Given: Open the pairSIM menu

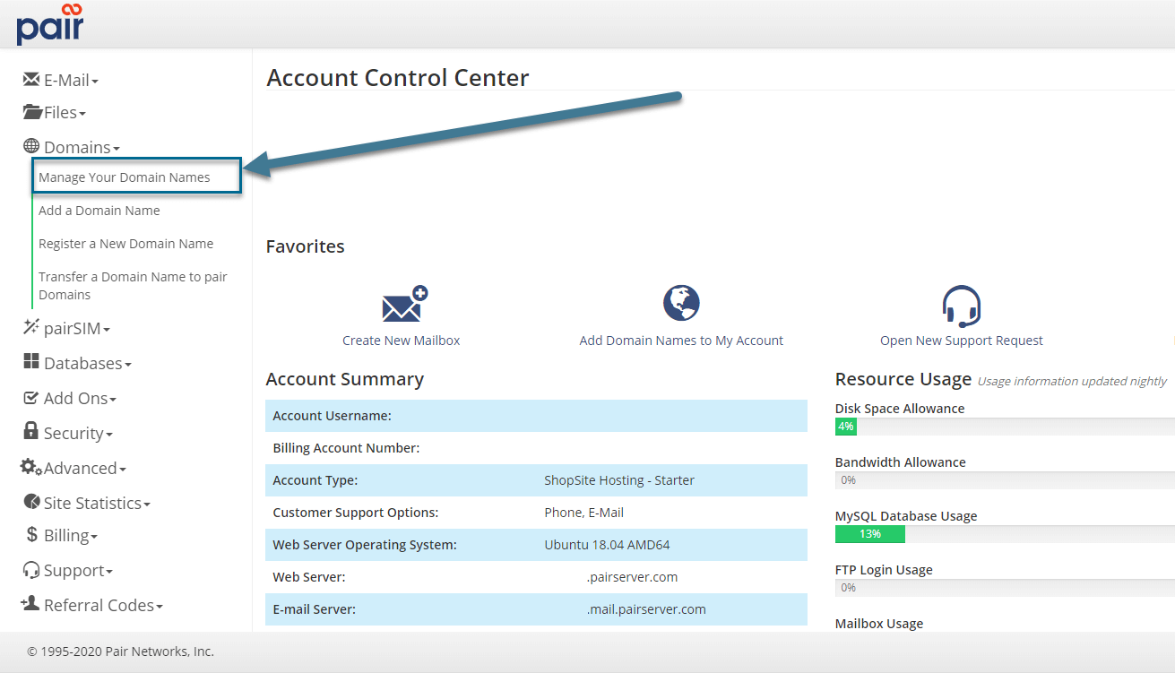Looking at the screenshot, I should click(66, 328).
